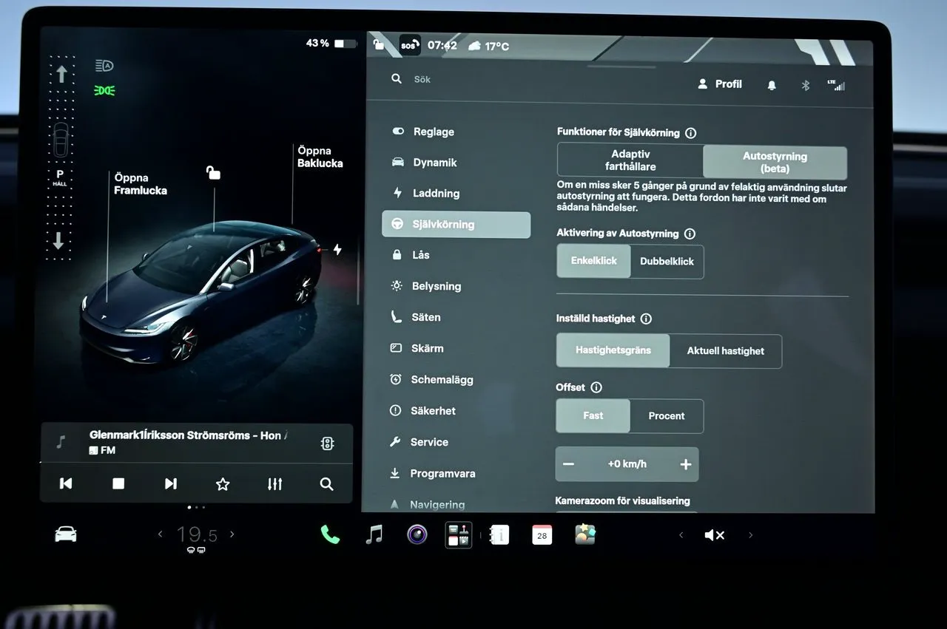Search media with the magnifier icon
The width and height of the screenshot is (947, 629).
point(326,484)
